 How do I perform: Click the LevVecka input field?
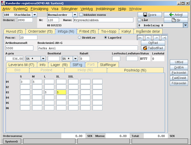coord(116,59)
